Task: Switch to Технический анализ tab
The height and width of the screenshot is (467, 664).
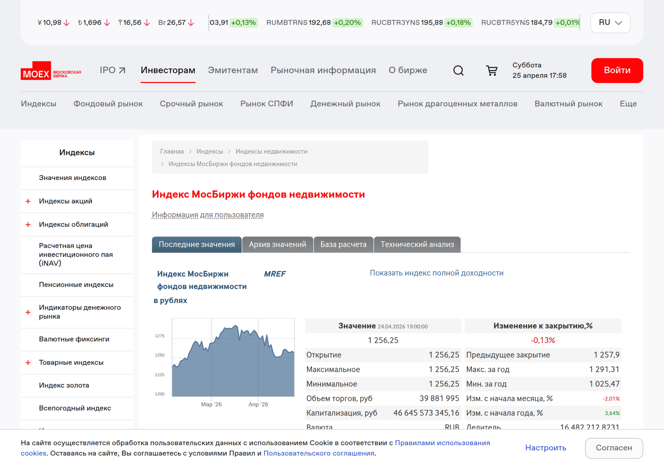Action: coord(417,245)
